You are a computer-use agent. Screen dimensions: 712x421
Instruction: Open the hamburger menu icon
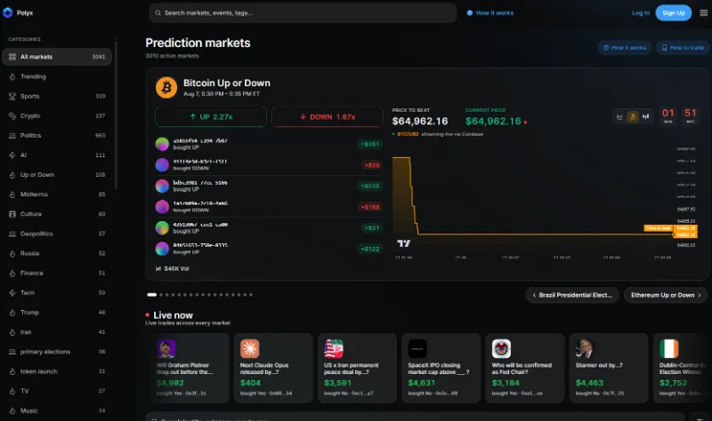point(703,12)
